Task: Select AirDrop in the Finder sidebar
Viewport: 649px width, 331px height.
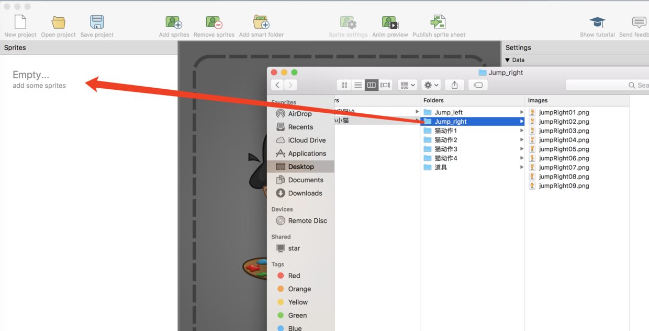Action: coord(300,114)
